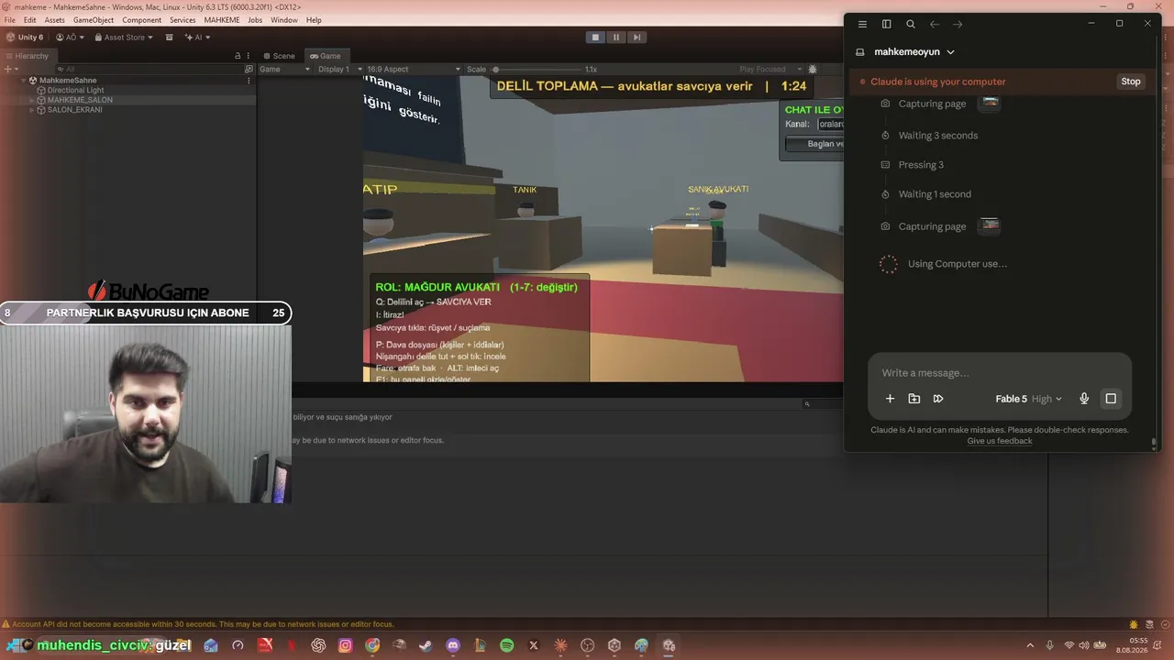Select SALON_EKRANI in the Hierarchy
Screen dimensions: 1174x660
tap(74, 110)
